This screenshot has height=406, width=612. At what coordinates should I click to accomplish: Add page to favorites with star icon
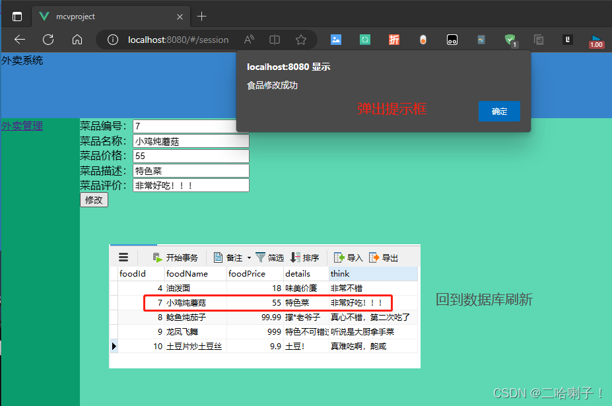(x=301, y=40)
